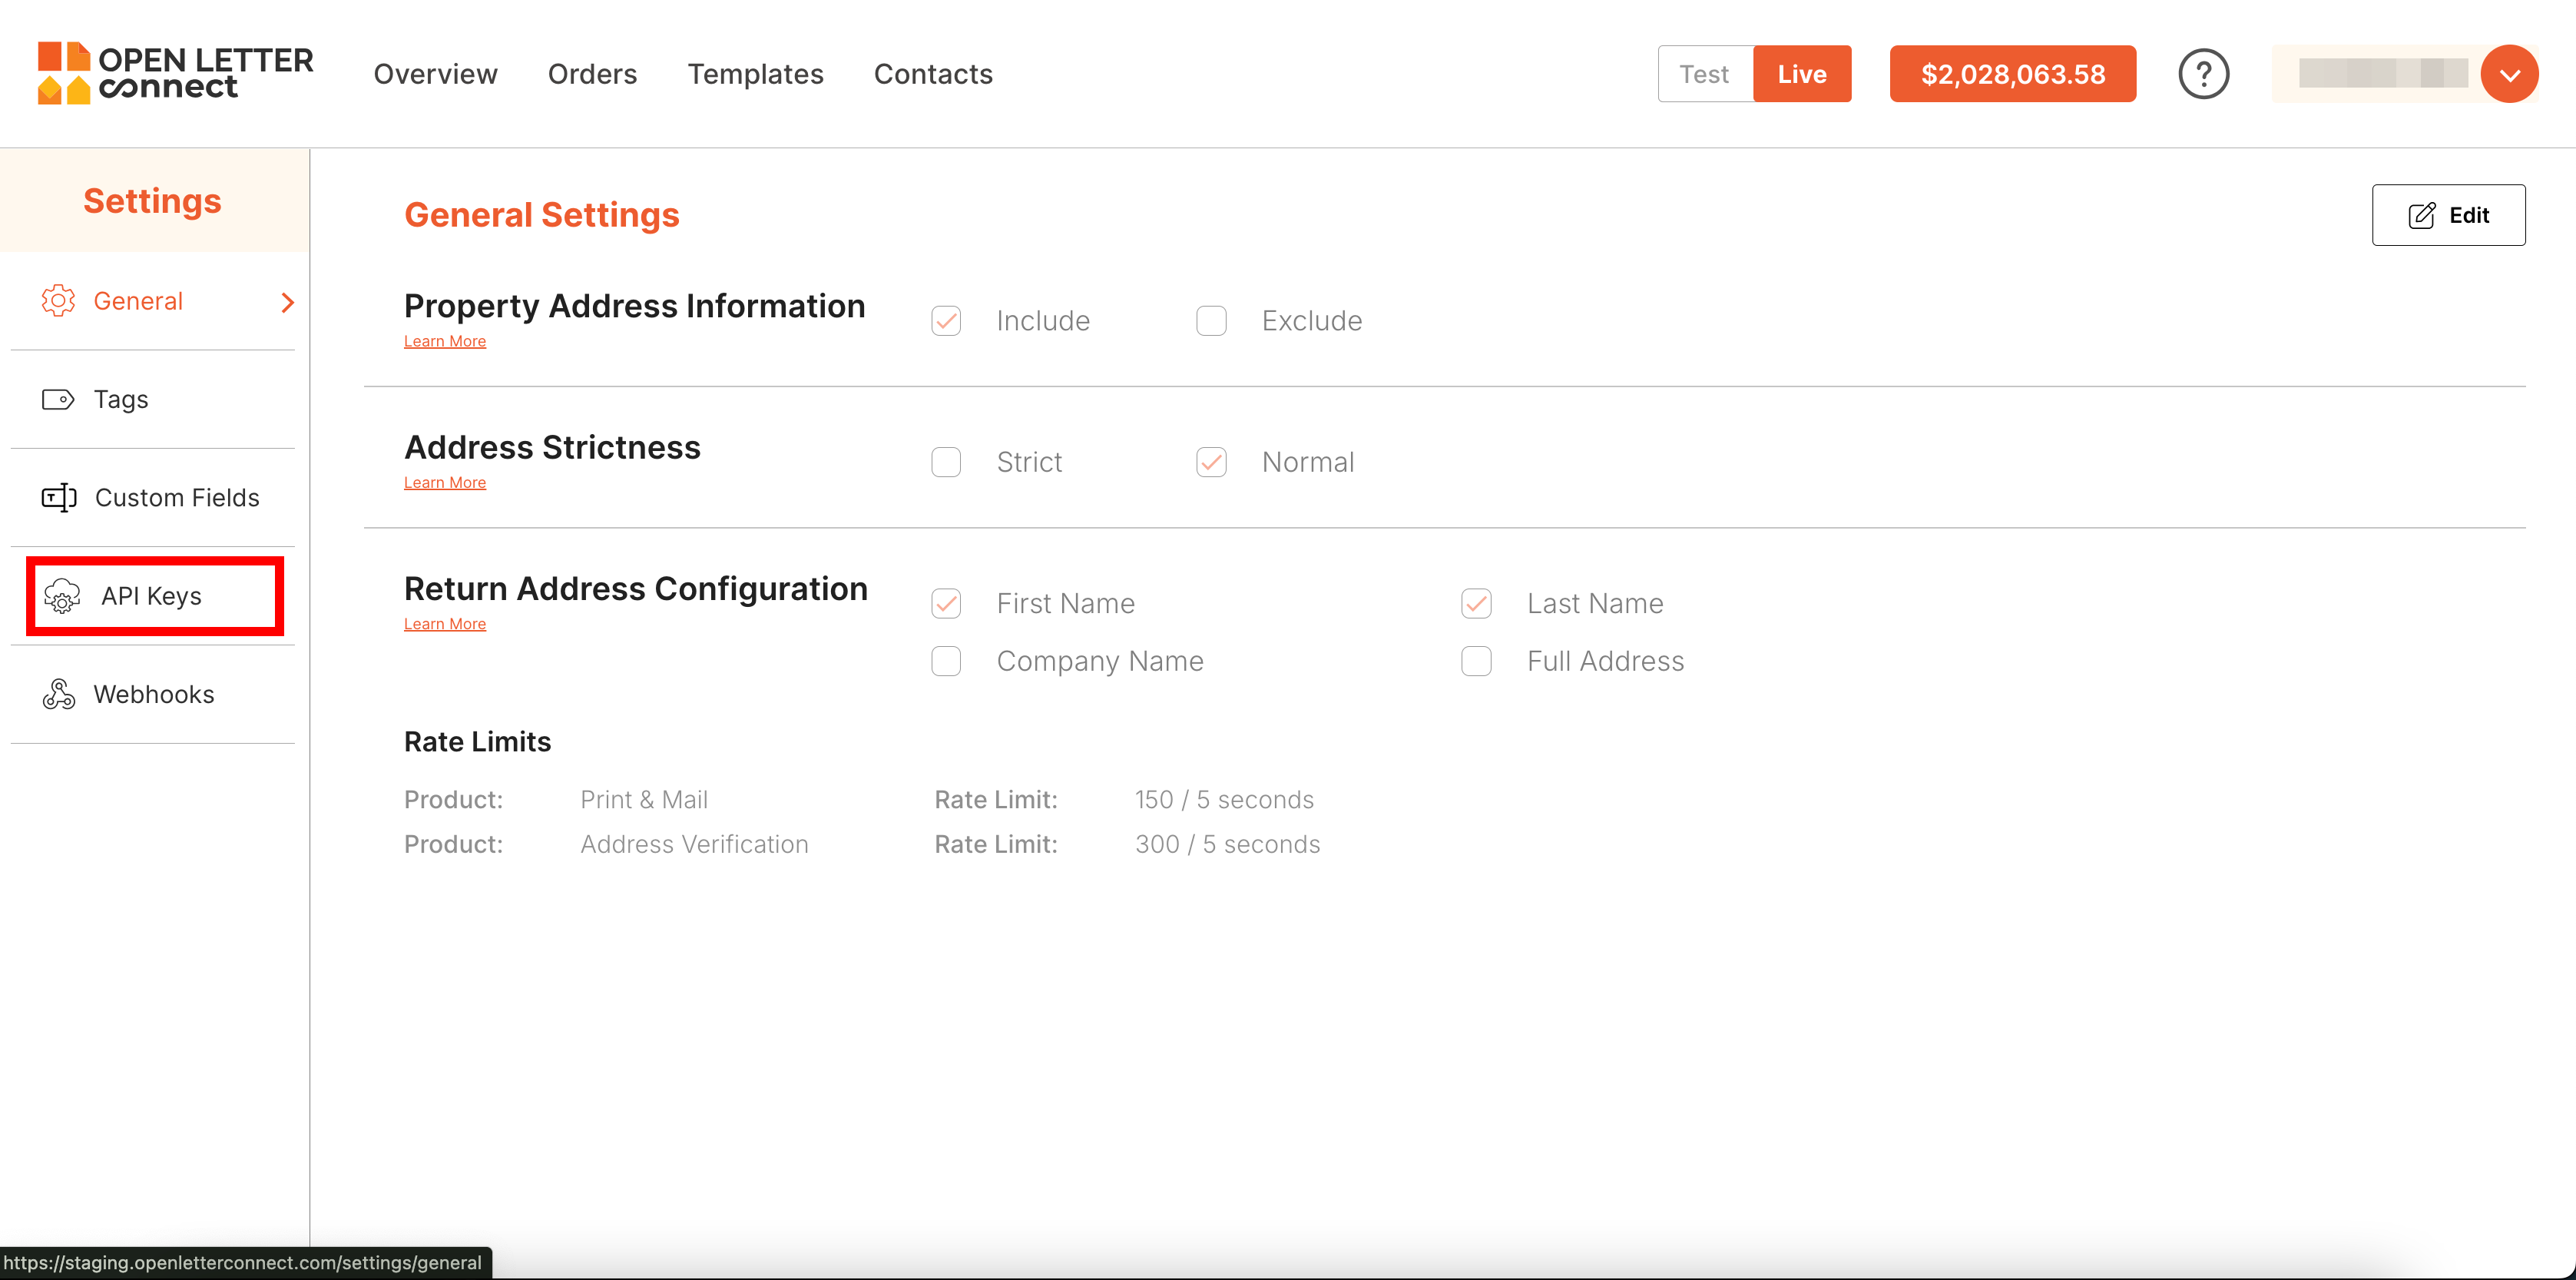
Task: Enable the Strict address strictness checkbox
Action: coord(946,462)
